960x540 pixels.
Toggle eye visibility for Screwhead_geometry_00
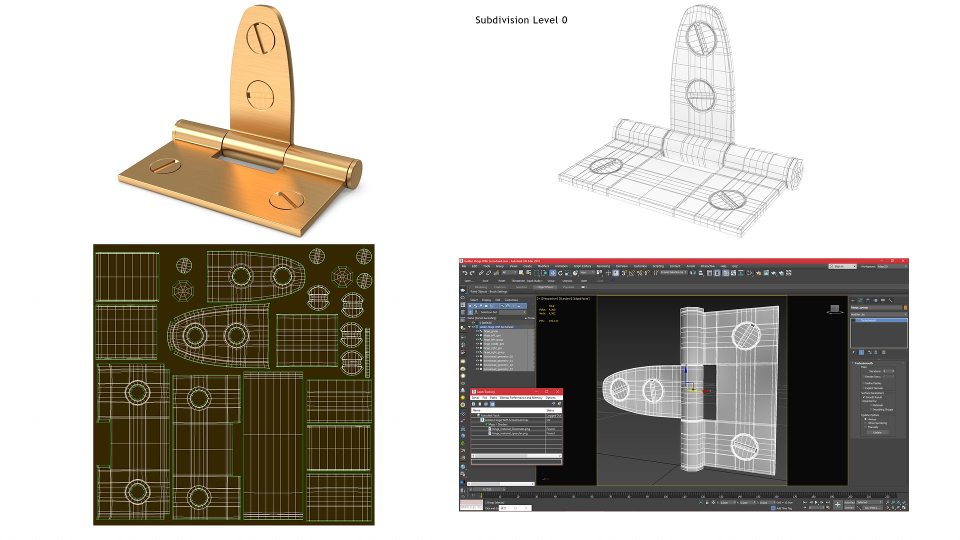(x=477, y=356)
